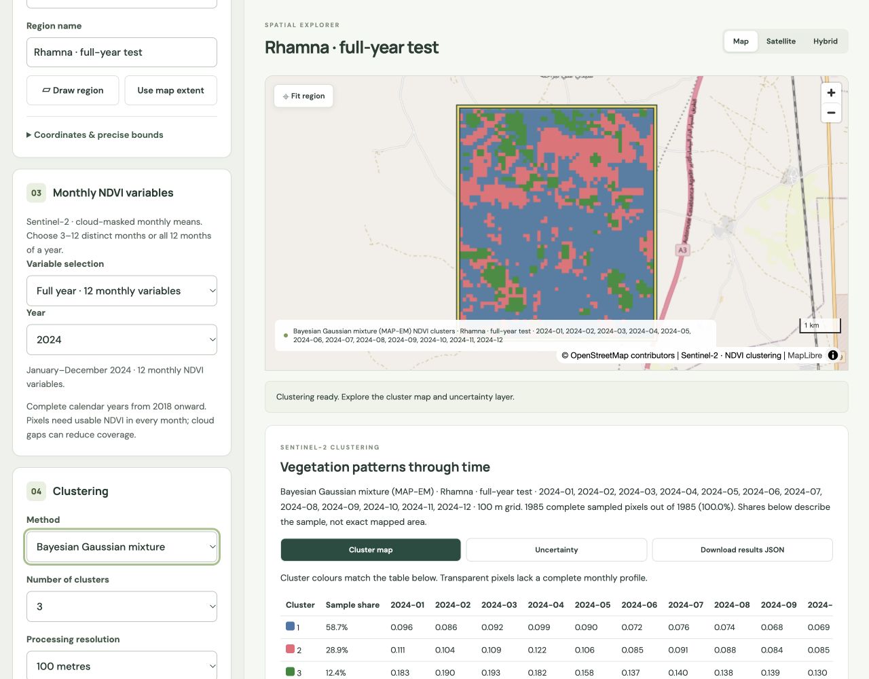Open the Number of clusters dropdown
Image resolution: width=869 pixels, height=679 pixels.
(x=122, y=606)
